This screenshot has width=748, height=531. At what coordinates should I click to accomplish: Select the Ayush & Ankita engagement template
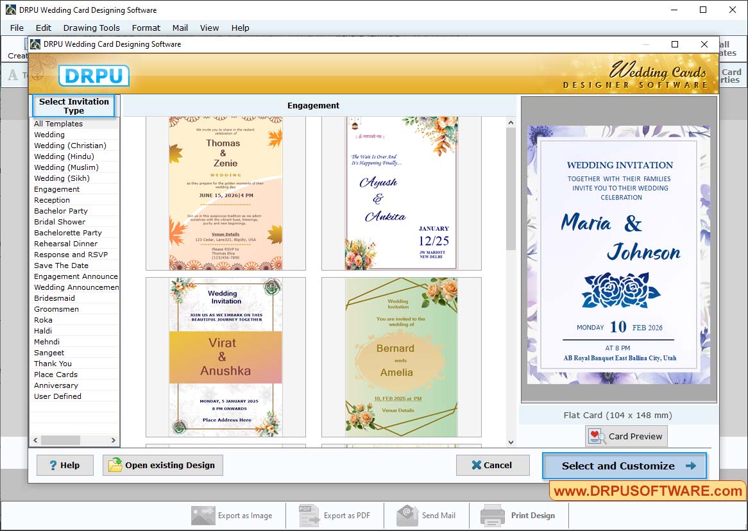coord(401,192)
